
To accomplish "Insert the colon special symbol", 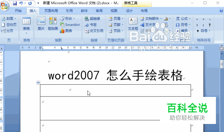I will pos(203,25).
